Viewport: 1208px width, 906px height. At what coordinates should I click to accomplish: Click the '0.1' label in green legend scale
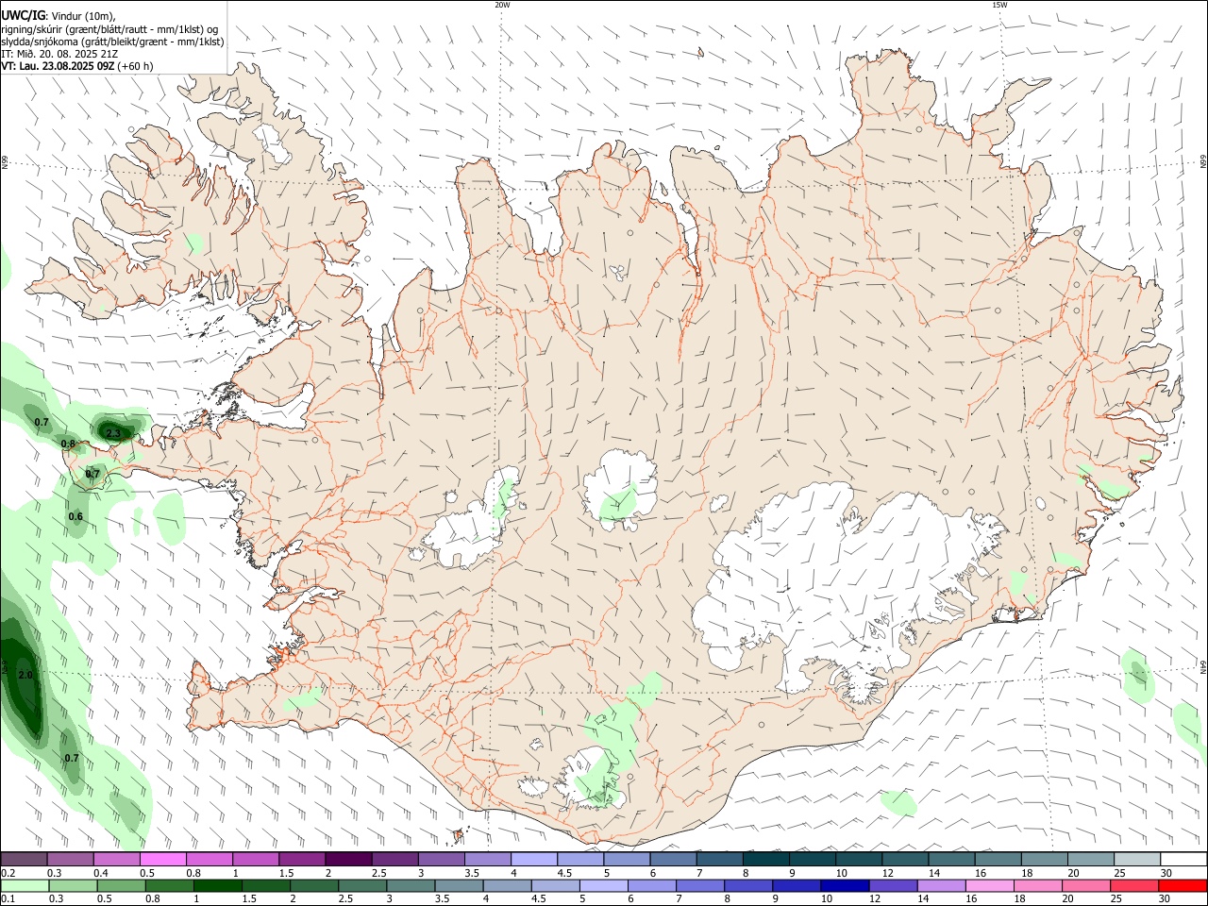[8, 899]
